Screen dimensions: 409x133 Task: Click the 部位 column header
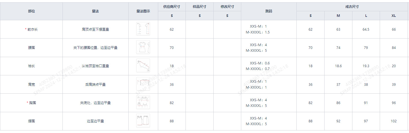pos(31,11)
